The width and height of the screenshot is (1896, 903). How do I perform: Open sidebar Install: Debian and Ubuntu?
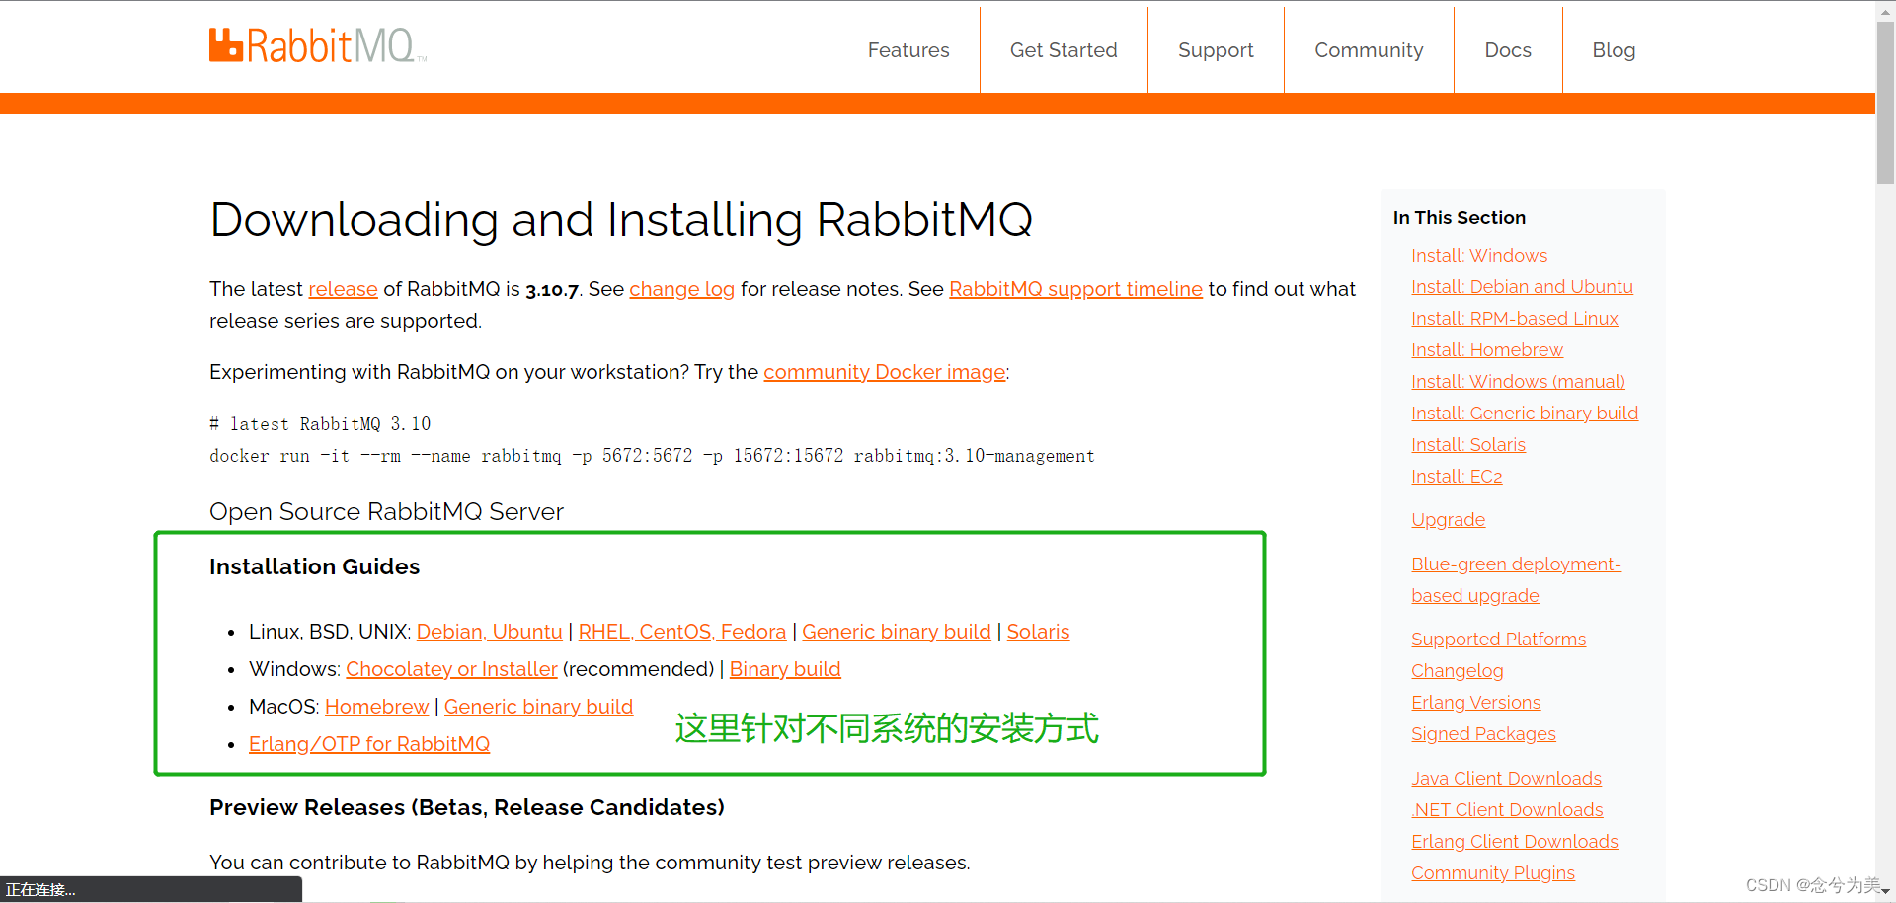[x=1522, y=287]
